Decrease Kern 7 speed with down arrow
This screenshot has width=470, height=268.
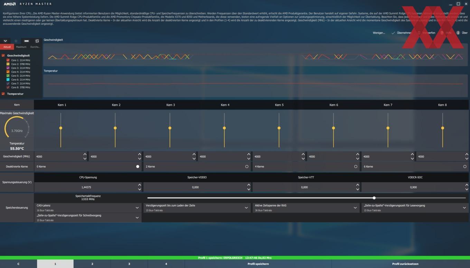412,159
